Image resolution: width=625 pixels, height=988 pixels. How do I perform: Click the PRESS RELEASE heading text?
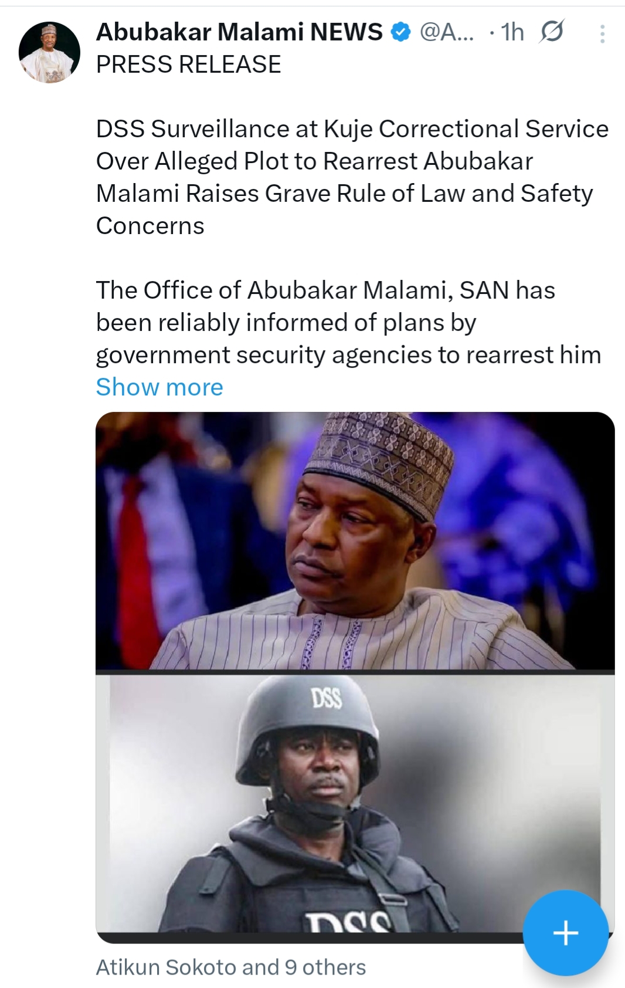[188, 65]
